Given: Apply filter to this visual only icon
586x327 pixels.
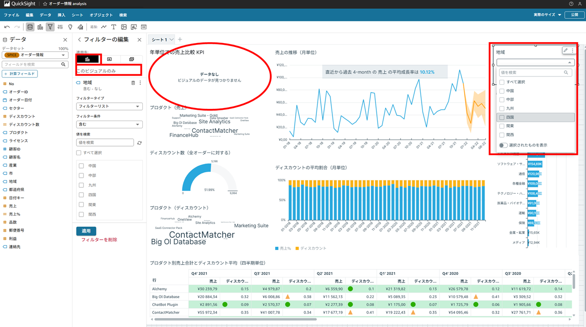Looking at the screenshot, I should (87, 59).
